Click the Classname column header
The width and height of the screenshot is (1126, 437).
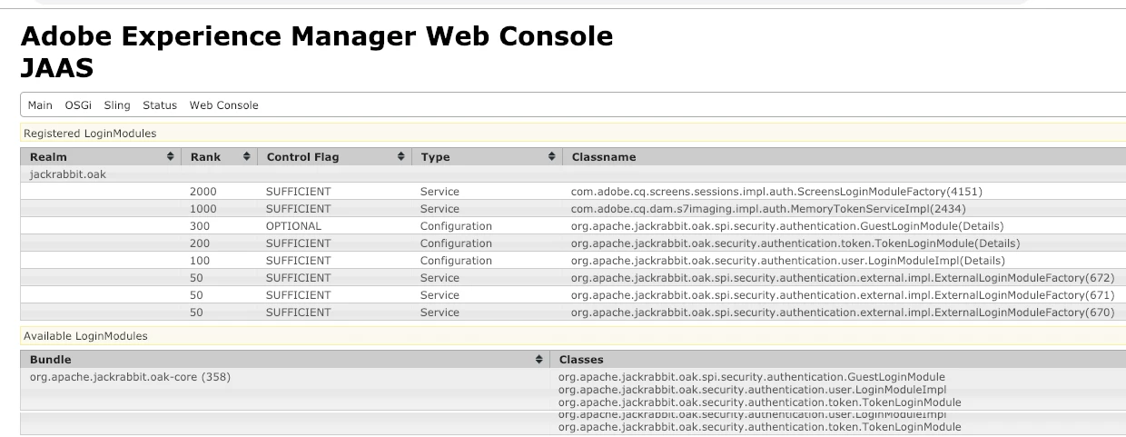604,157
